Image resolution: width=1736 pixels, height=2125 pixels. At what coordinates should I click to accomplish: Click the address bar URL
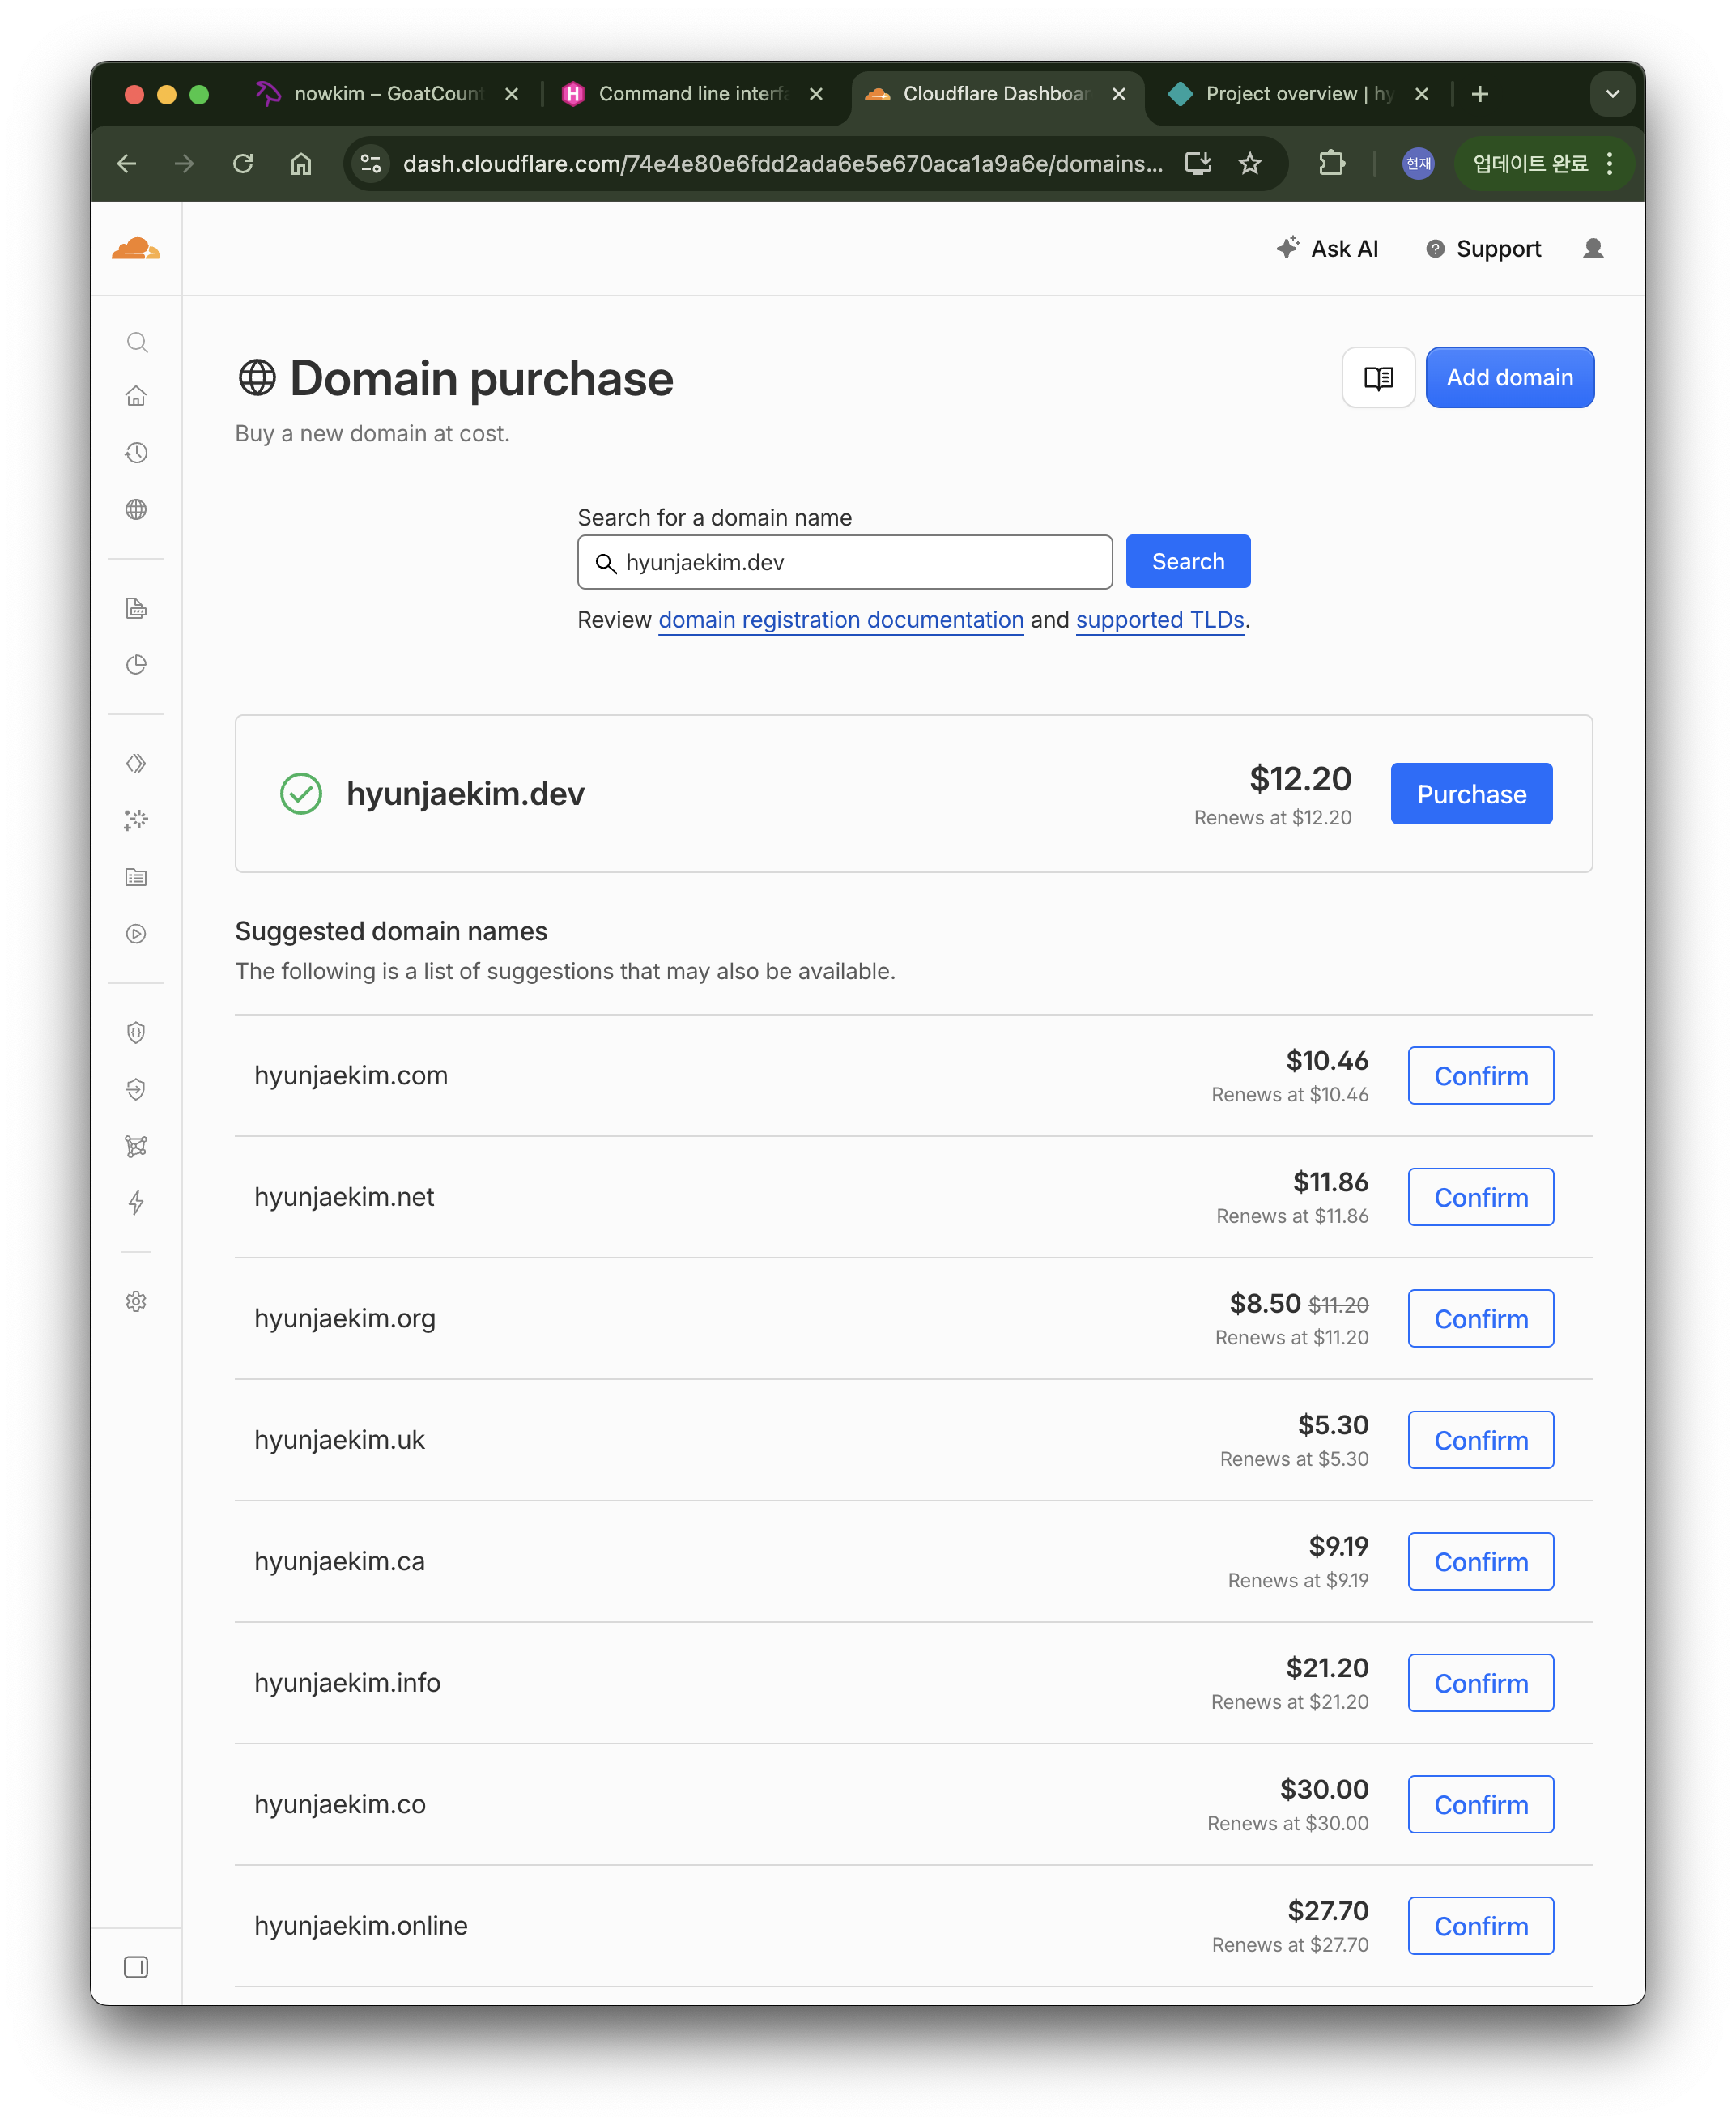pos(782,164)
